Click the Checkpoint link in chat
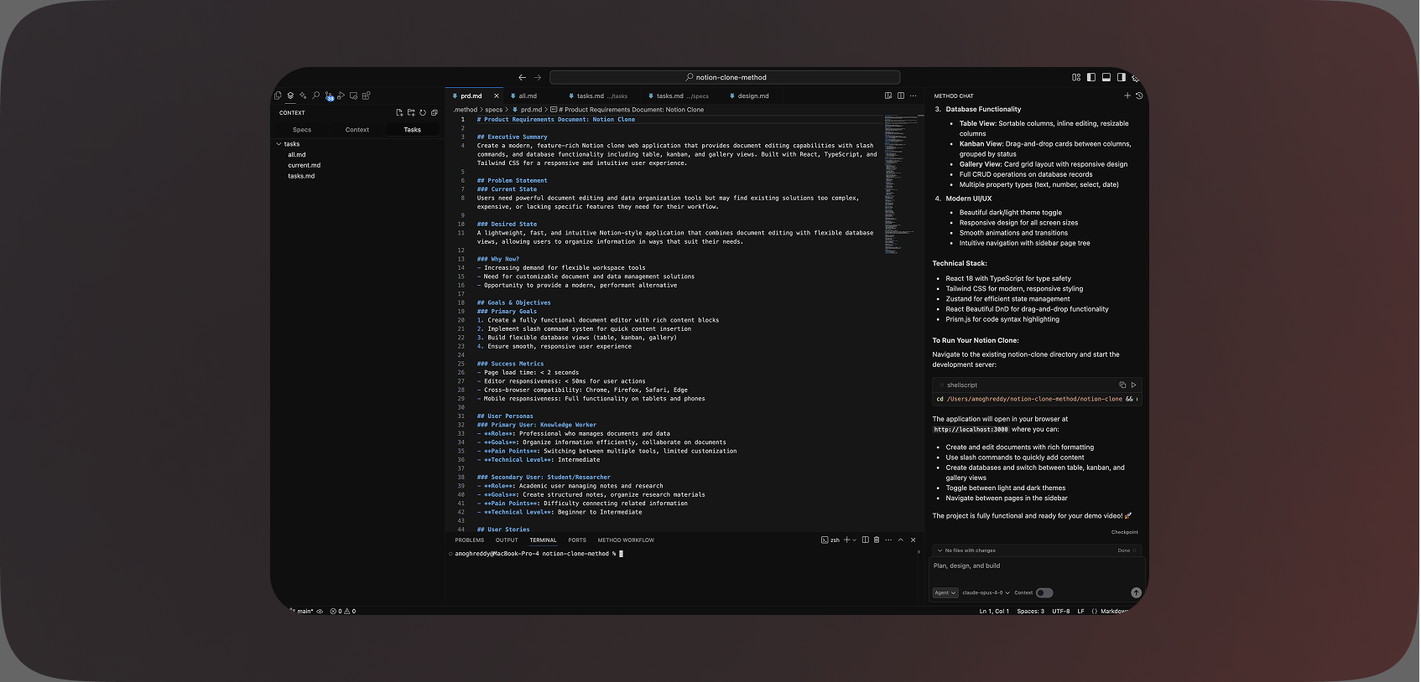 [1125, 532]
